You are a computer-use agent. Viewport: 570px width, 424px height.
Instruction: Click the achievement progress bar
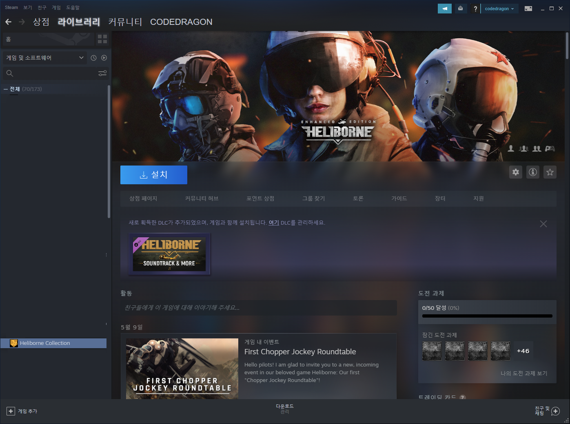pos(487,316)
